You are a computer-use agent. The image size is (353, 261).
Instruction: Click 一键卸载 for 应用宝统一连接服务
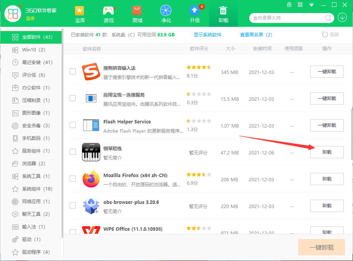(327, 98)
